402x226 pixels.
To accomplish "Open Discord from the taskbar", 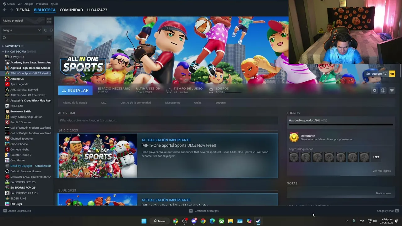I will pos(194,221).
